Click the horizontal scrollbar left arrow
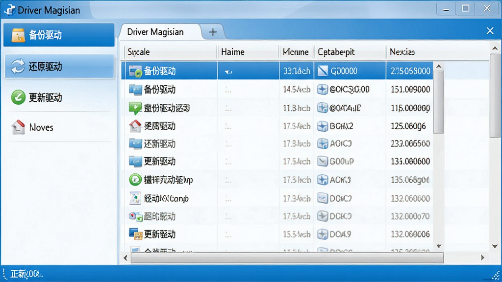The height and width of the screenshot is (282, 502). [125, 258]
